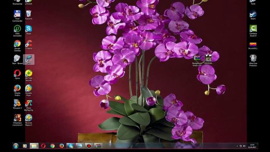Screen dimensions: 270x152
Task: Select the IObit Uninstaller desktop shortcut
Action: point(17,31)
